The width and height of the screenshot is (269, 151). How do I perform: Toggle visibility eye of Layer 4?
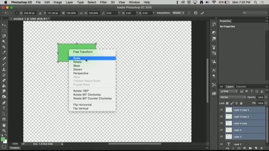coord(222,130)
